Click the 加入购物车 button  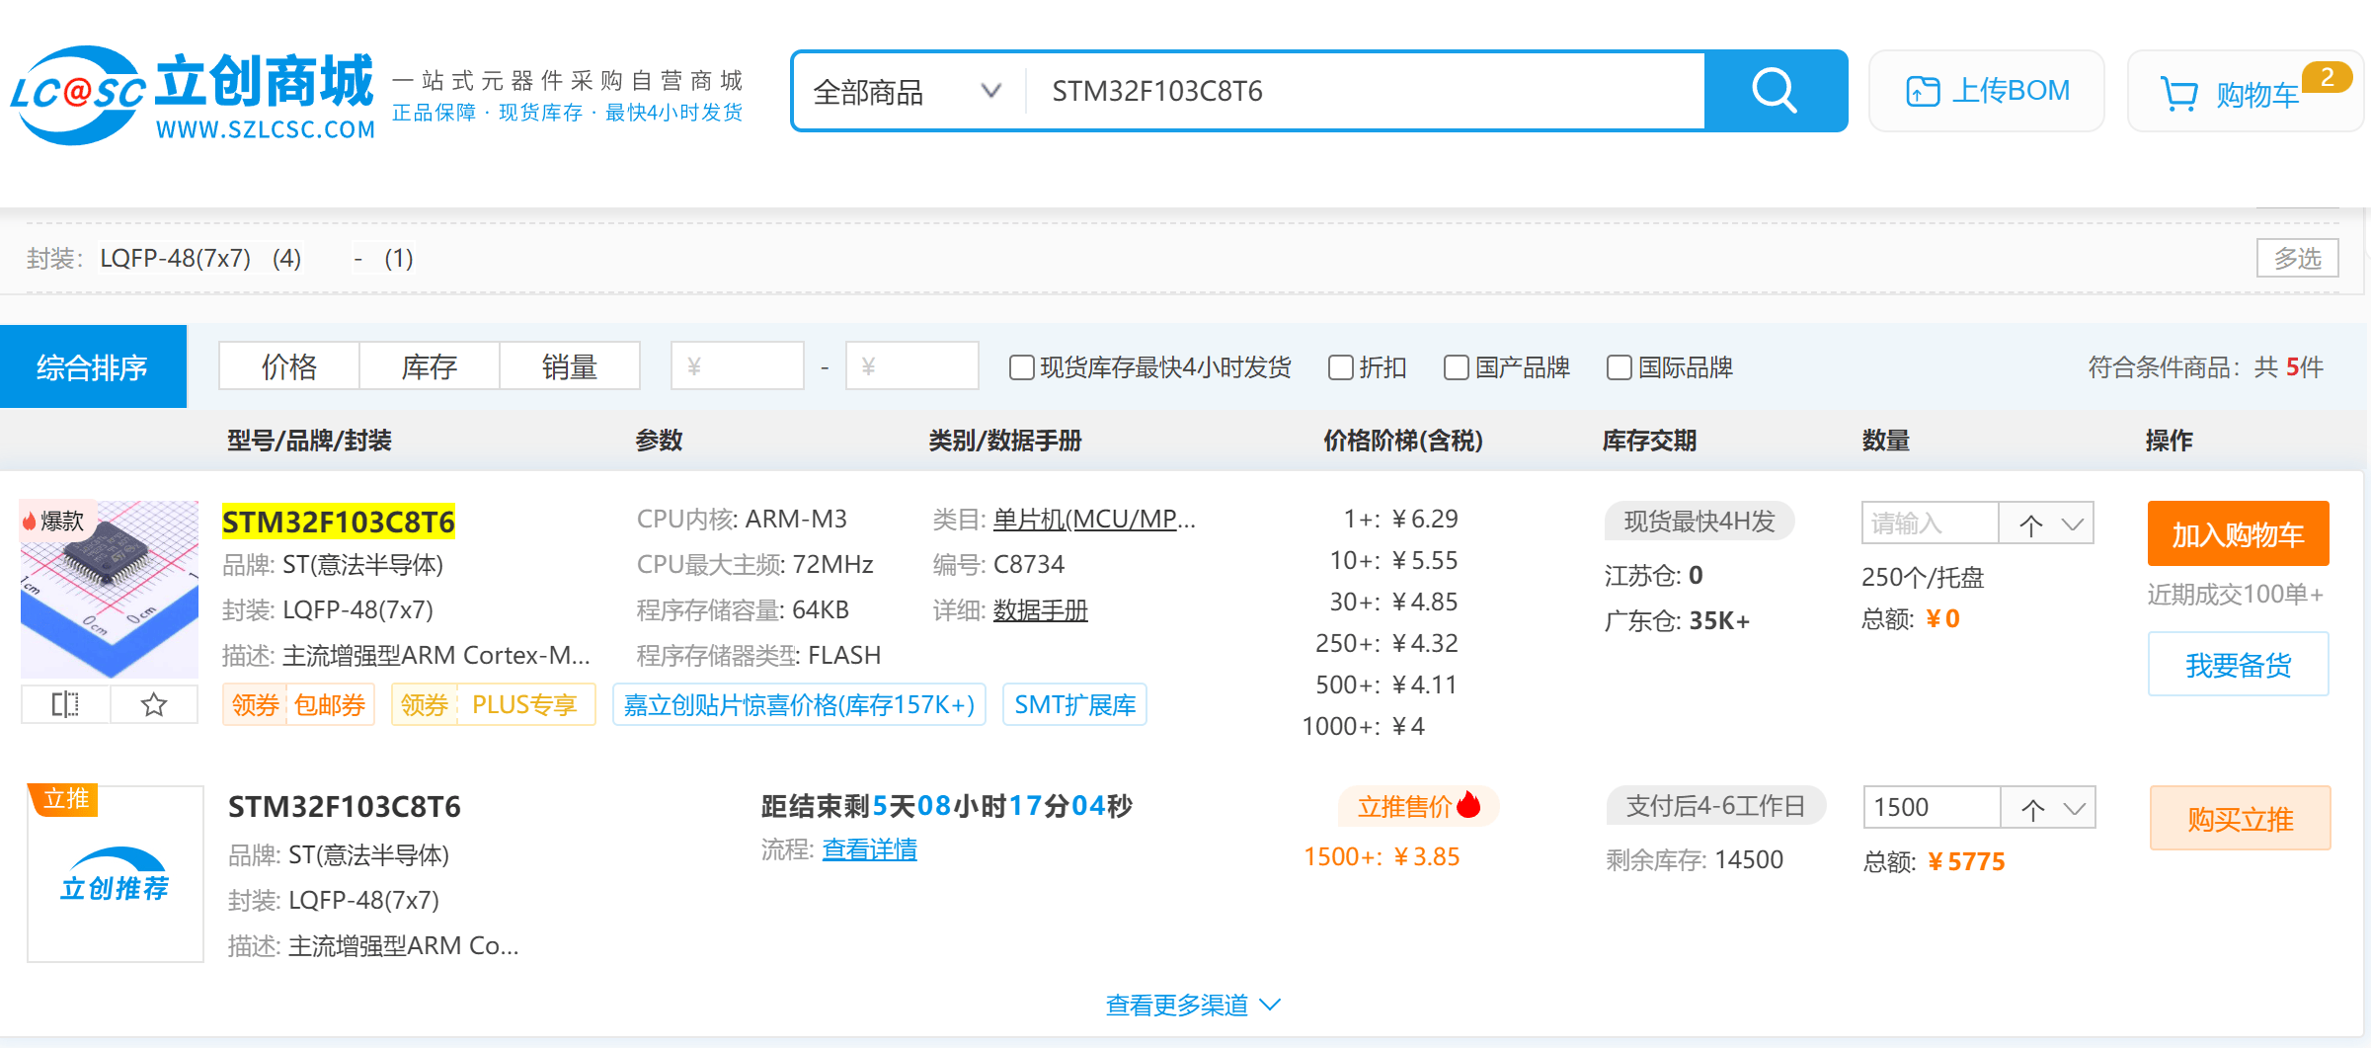pyautogui.click(x=2237, y=534)
